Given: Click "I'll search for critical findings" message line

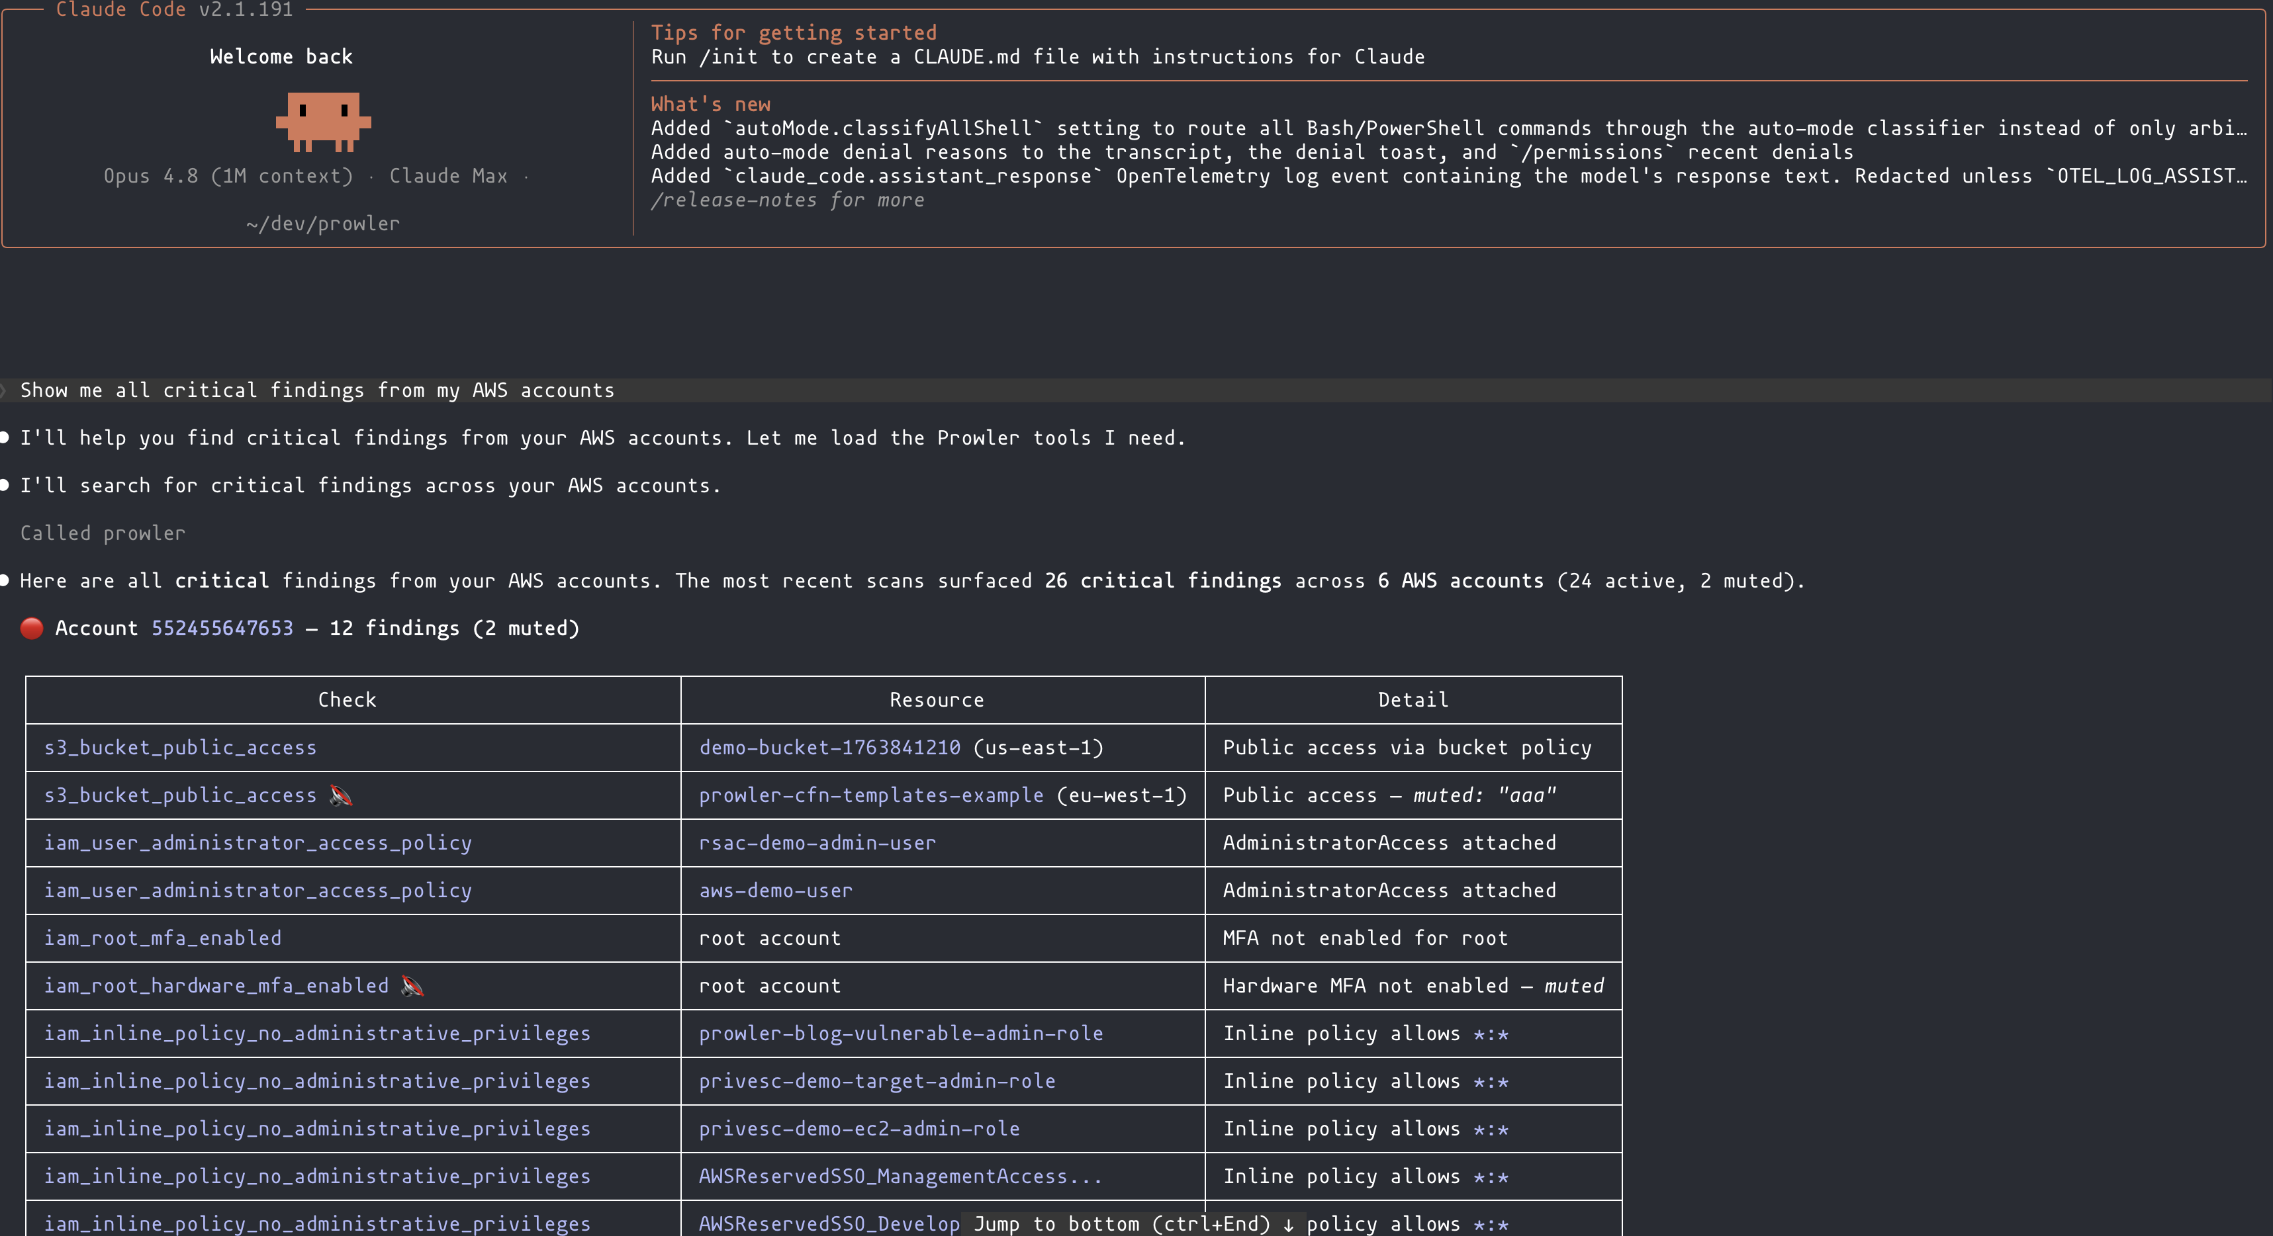Looking at the screenshot, I should [x=371, y=485].
